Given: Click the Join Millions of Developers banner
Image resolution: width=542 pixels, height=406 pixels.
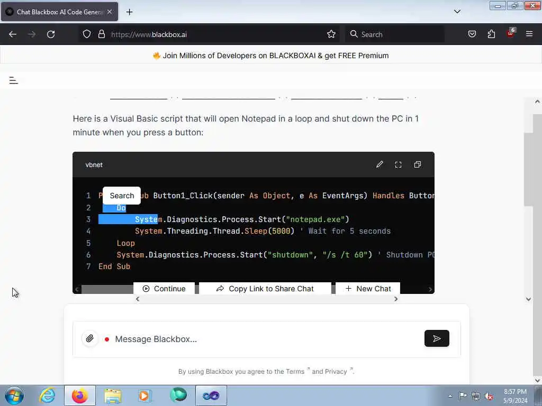Looking at the screenshot, I should (270, 56).
